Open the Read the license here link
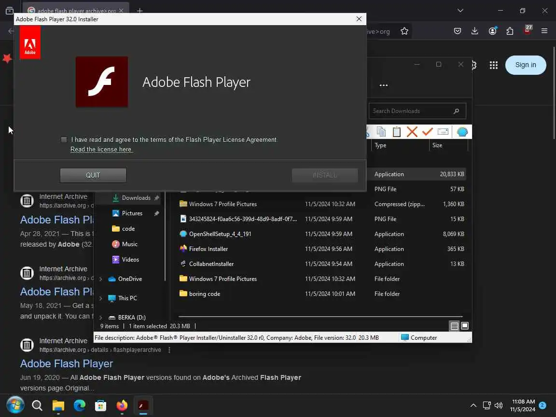The image size is (556, 417). 101,150
